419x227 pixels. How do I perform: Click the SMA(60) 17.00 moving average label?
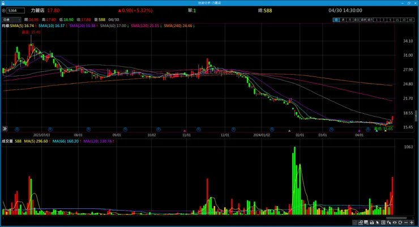pyautogui.click(x=114, y=26)
